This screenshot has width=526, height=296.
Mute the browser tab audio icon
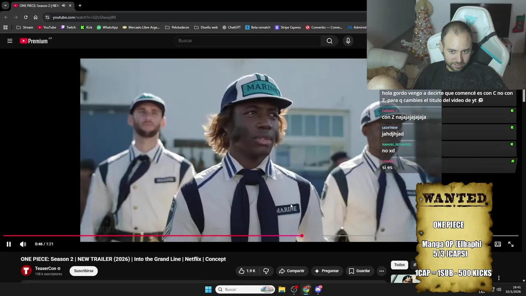point(63,5)
